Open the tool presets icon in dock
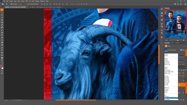This screenshot has width=187, height=105. tap(162, 37)
